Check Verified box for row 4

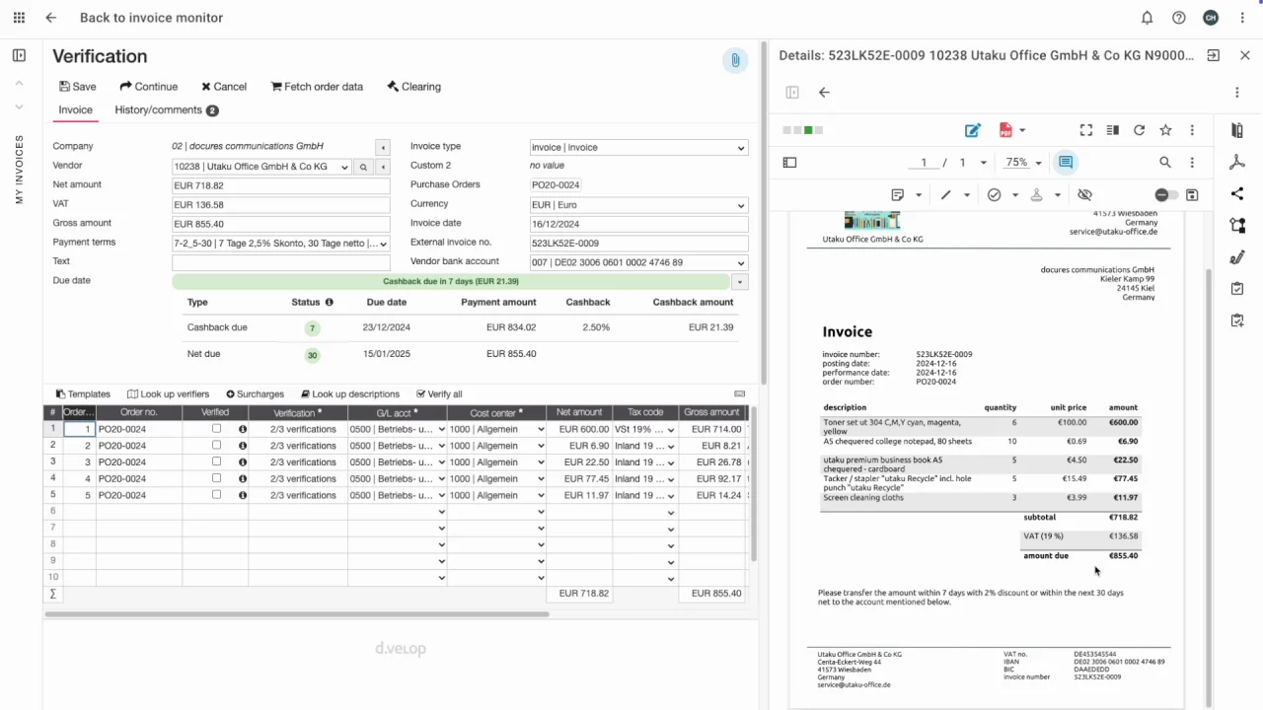click(x=216, y=478)
